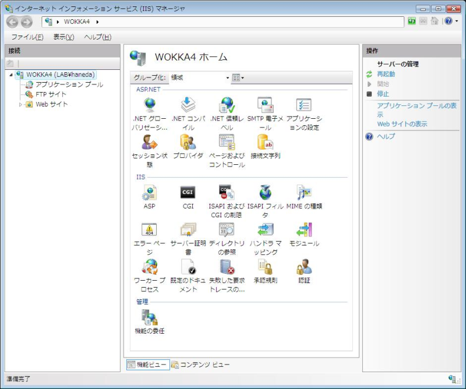Click the blue help toolbar icon

[449, 21]
